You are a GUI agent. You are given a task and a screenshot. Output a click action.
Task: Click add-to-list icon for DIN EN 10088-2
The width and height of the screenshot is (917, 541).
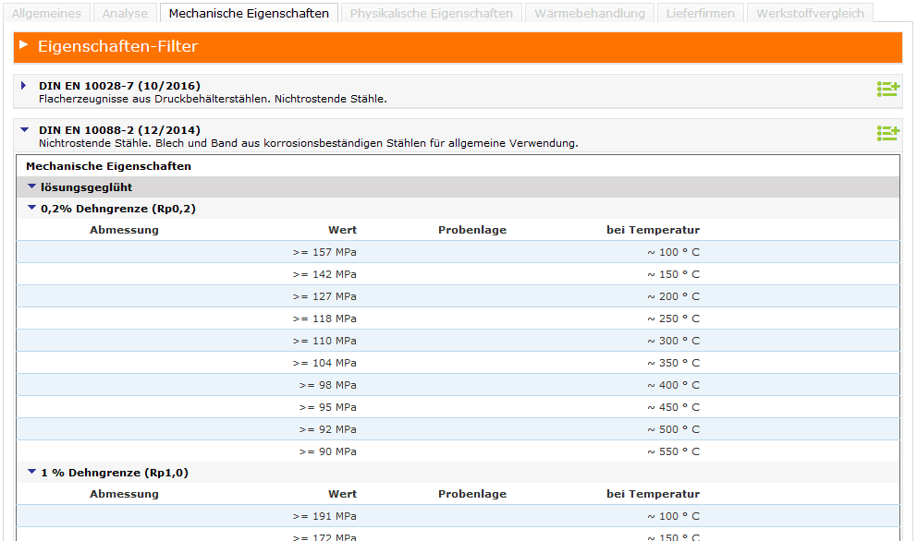(887, 134)
